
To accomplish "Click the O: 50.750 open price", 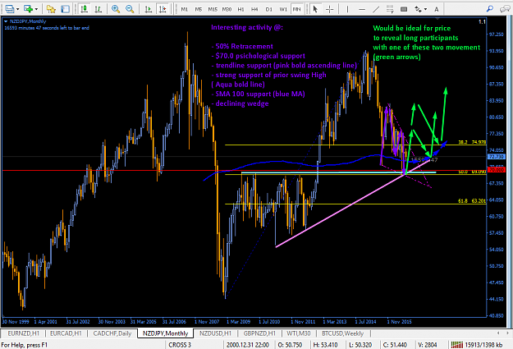I will 290,345.
